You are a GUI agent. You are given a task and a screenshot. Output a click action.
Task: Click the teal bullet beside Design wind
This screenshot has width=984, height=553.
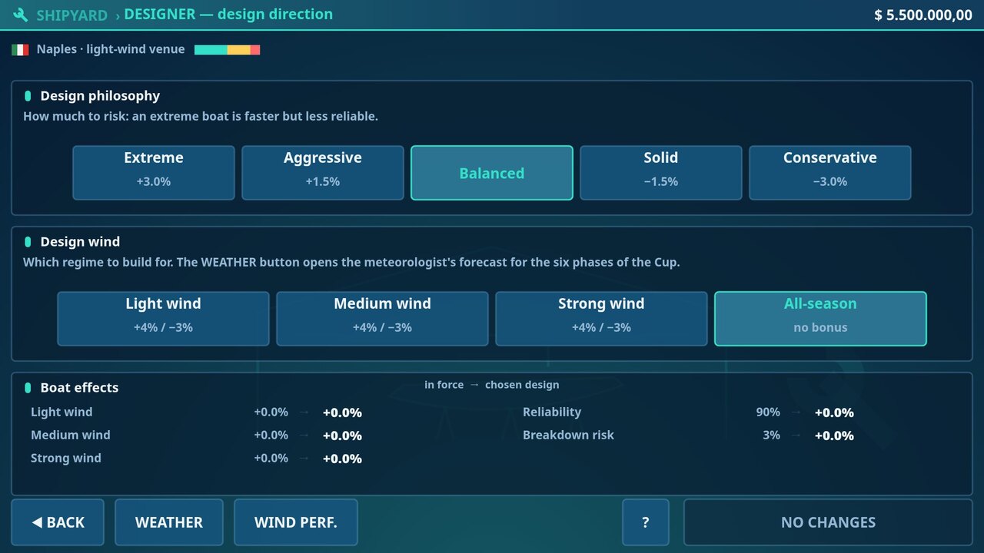(28, 242)
